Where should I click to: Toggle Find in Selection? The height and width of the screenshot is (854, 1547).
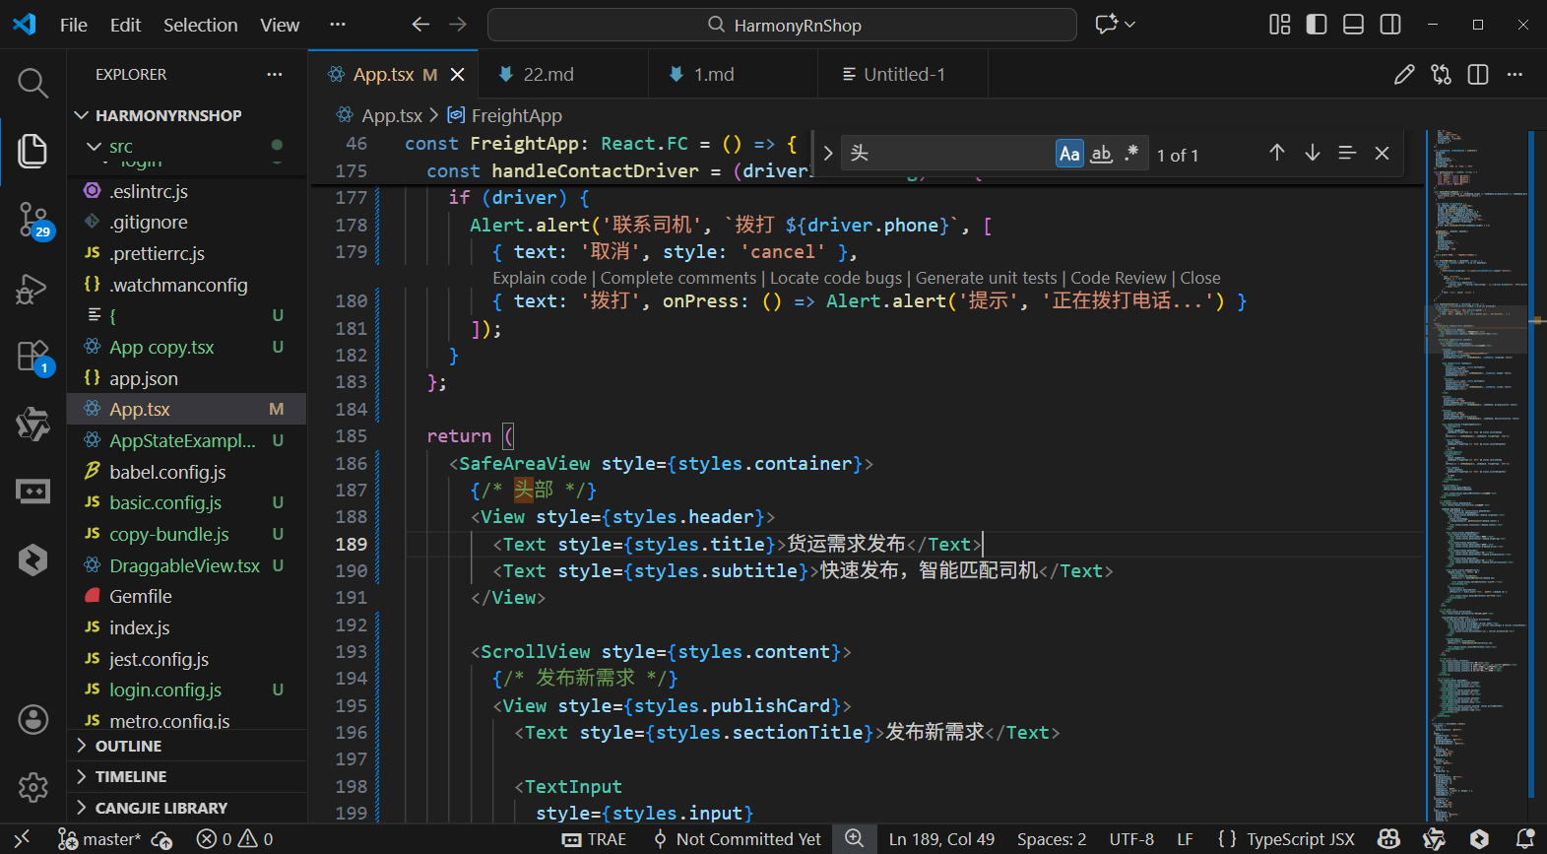click(x=1347, y=153)
